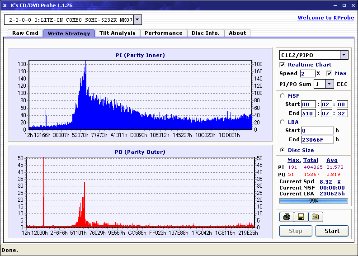The image size is (358, 256).
Task: Open the PI/PO Sum ECC dropdown
Action: coord(329,84)
